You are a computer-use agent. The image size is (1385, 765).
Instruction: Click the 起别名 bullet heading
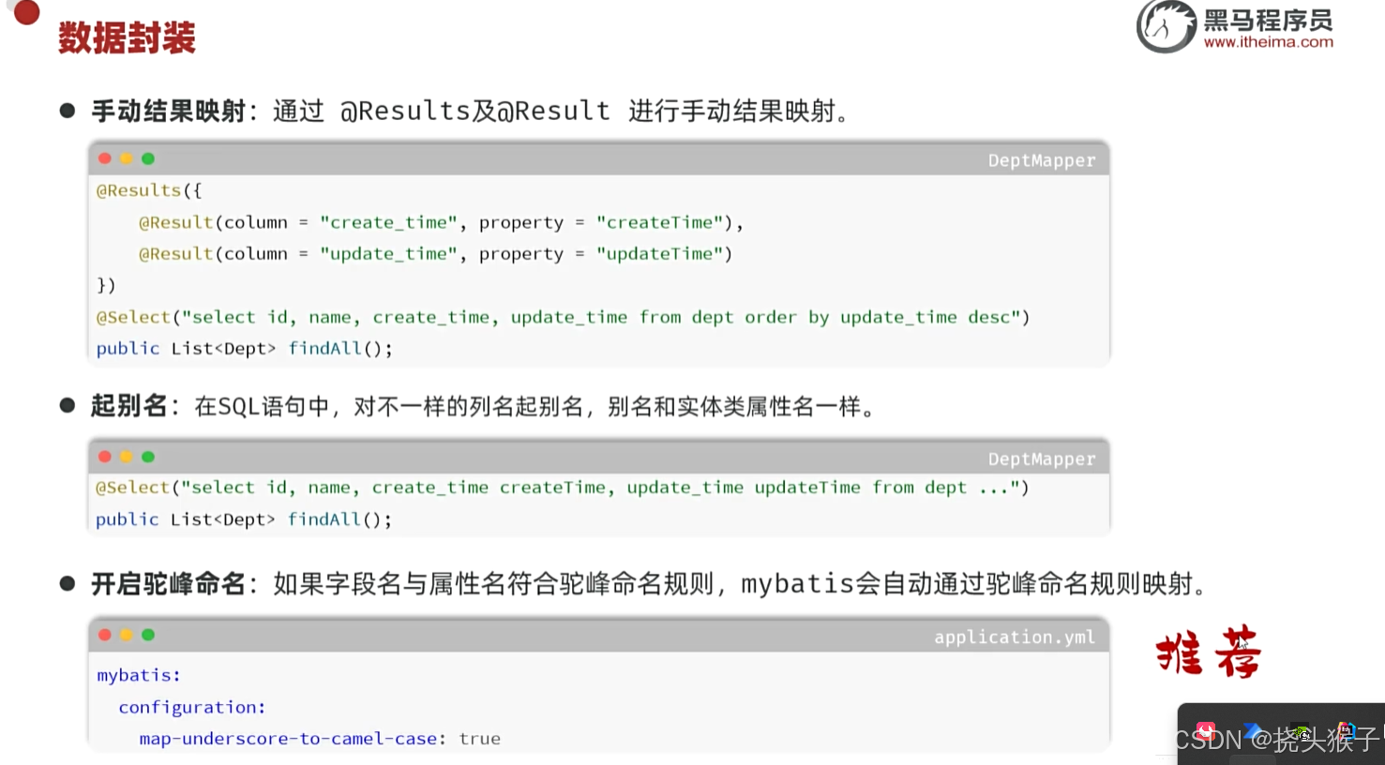(x=128, y=407)
